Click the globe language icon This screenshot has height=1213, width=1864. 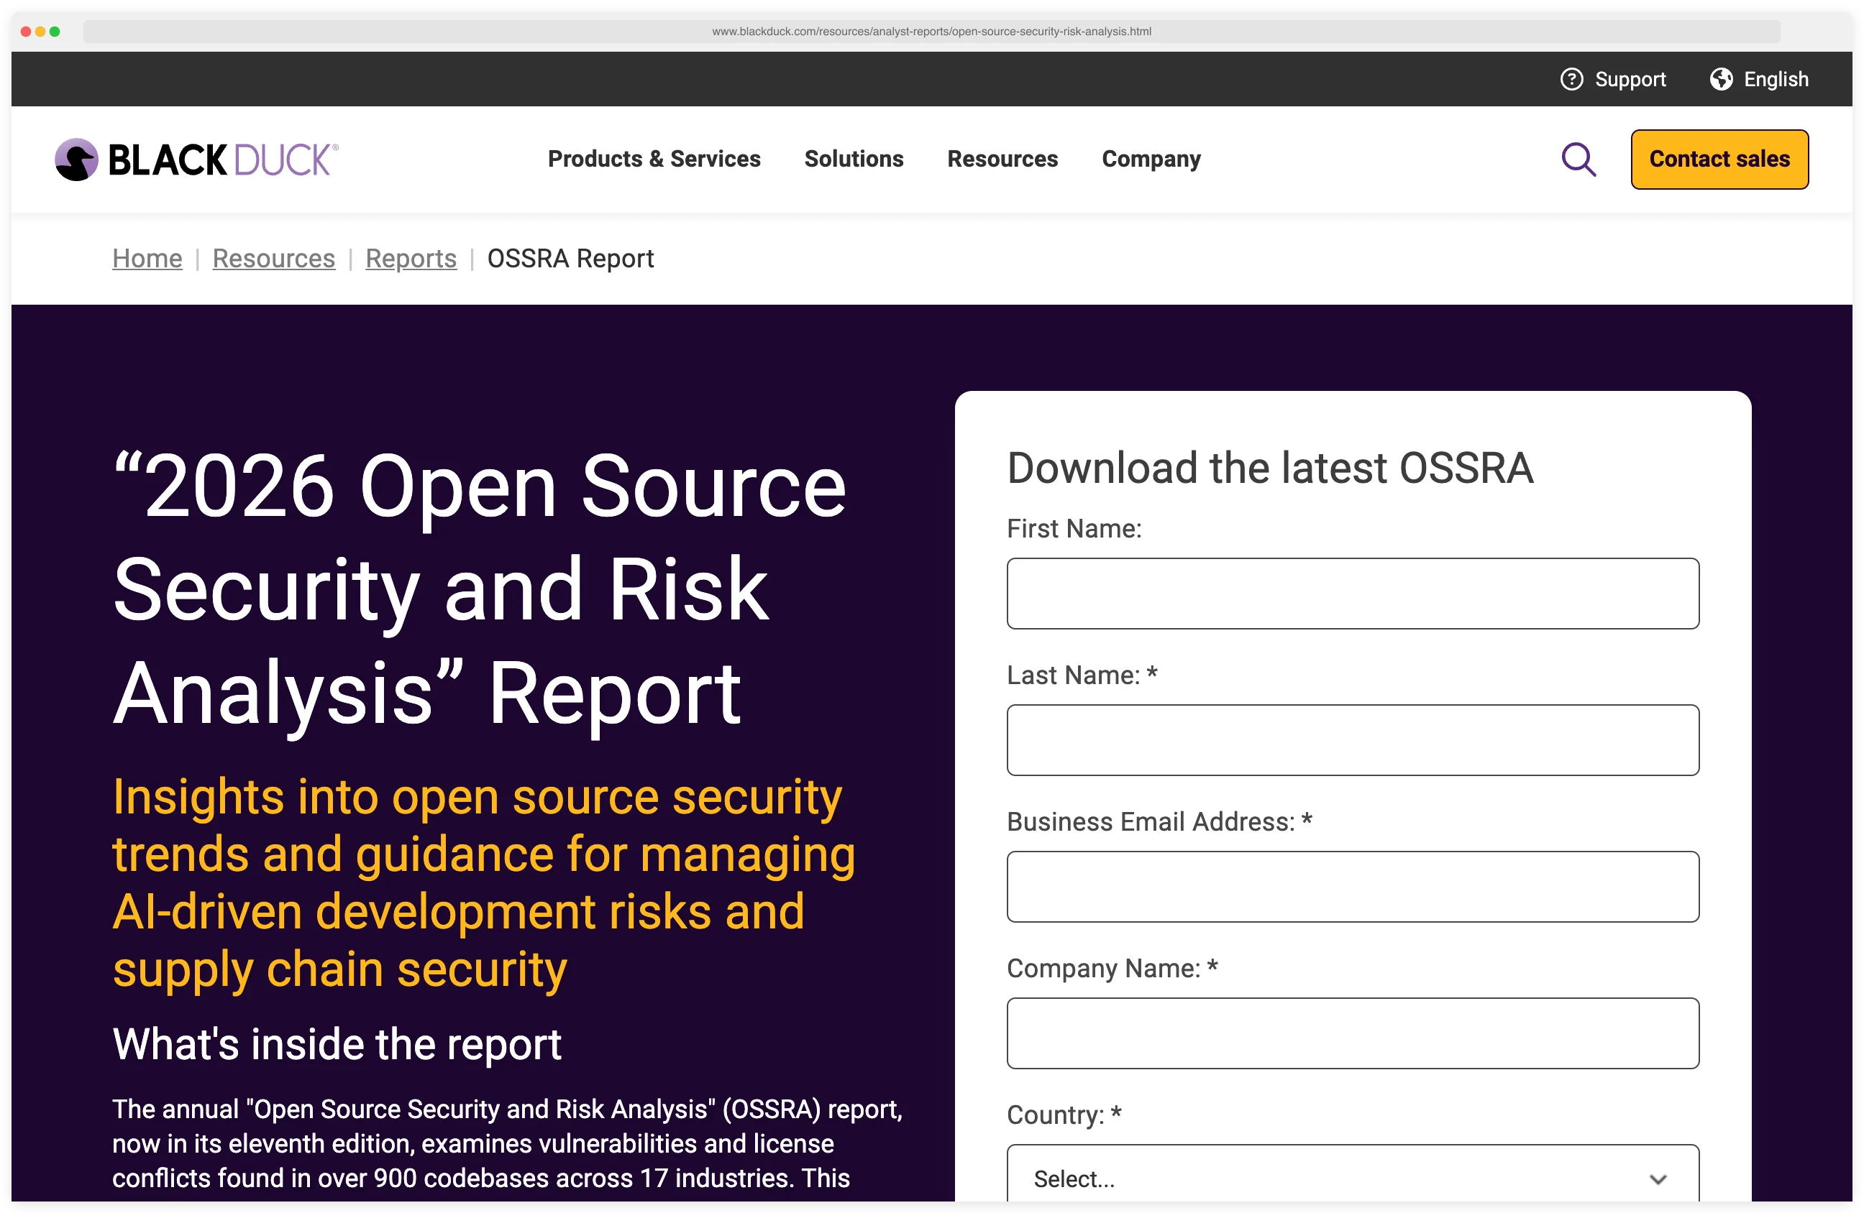(x=1720, y=78)
